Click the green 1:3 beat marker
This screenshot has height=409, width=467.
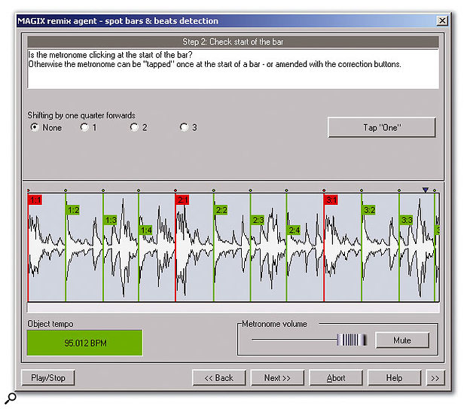110,220
